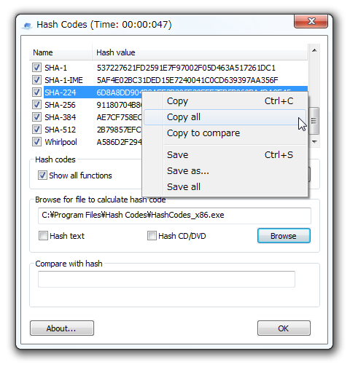Click the hash list scroll up arrow
Viewport: 350px width, 367px height.
coord(314,50)
